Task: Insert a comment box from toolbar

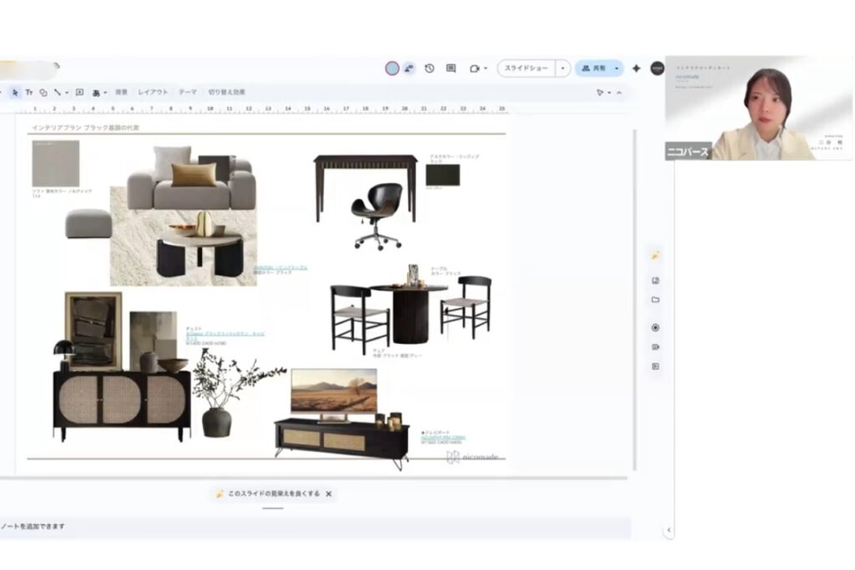Action: [79, 93]
